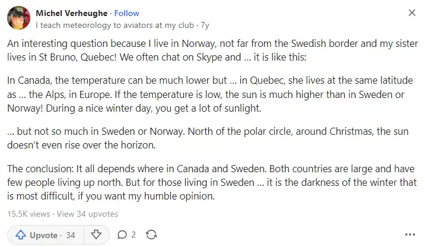The height and width of the screenshot is (247, 425).
Task: Click the credential about teaching meteorology to aviators
Action: point(115,25)
